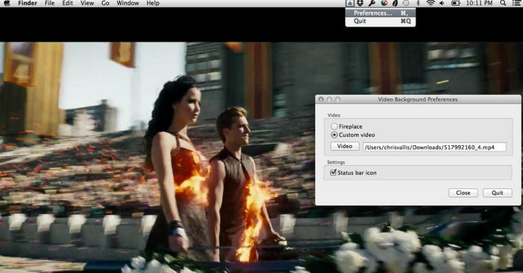Click the flame-shaped menu bar icon
This screenshot has width=523, height=273.
point(396,3)
